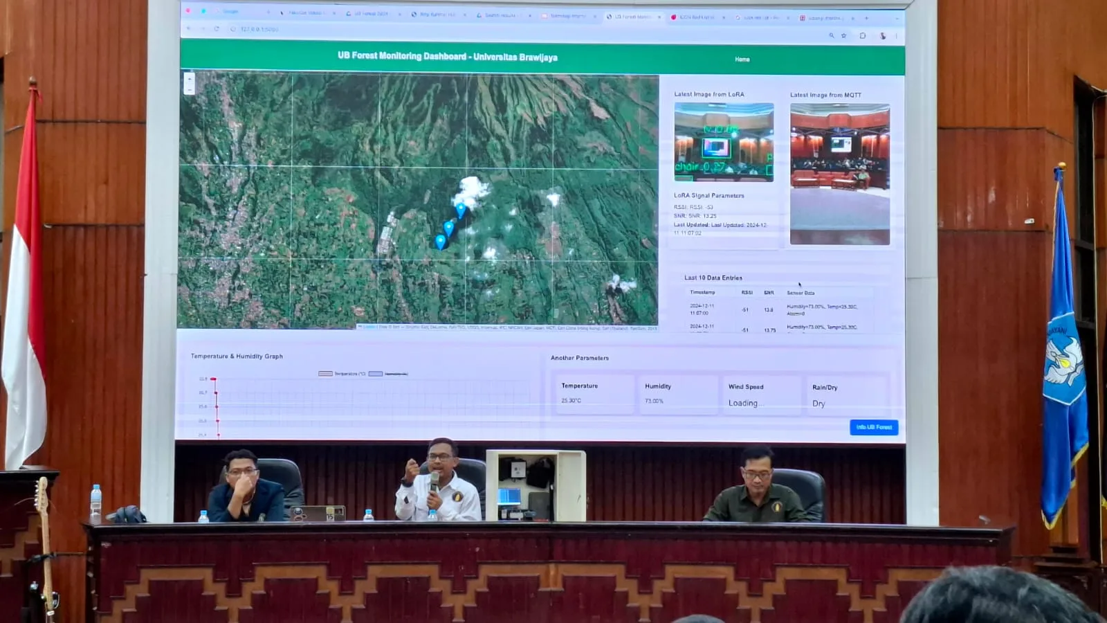Toggle the Temperature series in chart legend
Screen dimensions: 1107x623
(x=342, y=374)
